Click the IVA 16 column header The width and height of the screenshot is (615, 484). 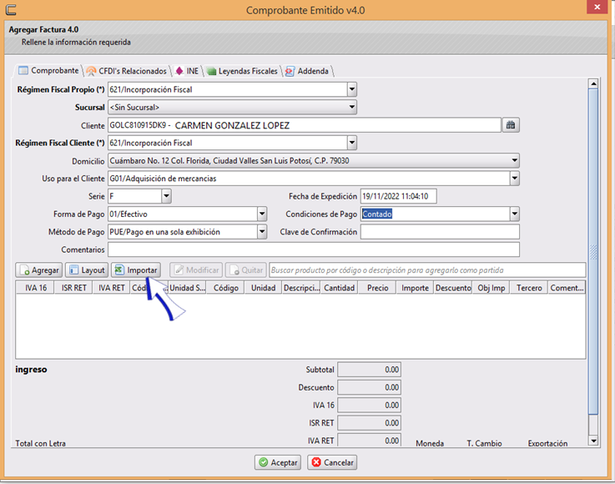[36, 288]
